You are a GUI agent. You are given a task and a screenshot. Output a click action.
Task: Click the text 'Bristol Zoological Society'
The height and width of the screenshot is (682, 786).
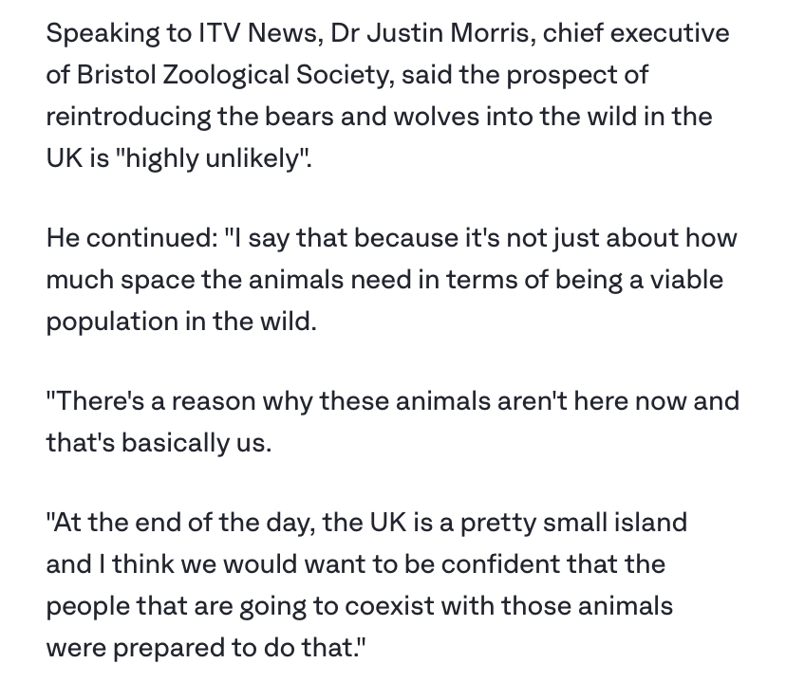(235, 75)
